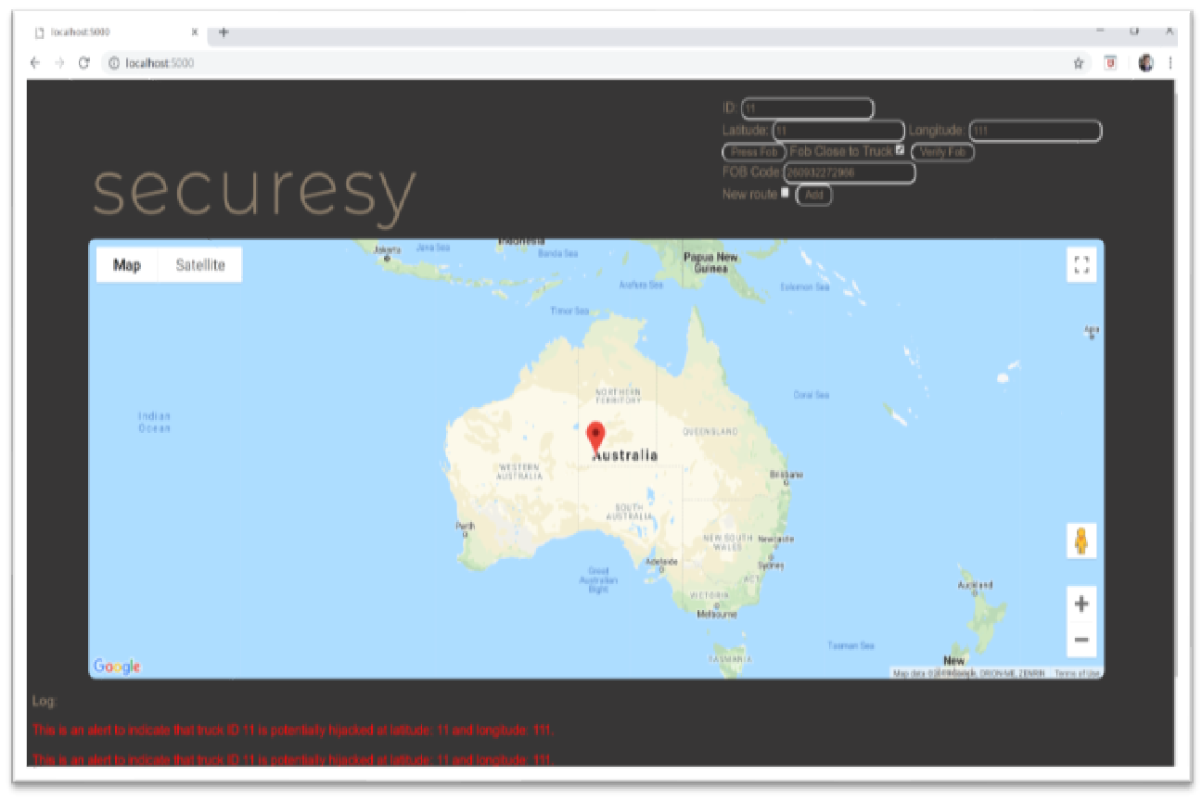The image size is (1202, 801).
Task: Click the securesy logo heading
Action: 254,193
